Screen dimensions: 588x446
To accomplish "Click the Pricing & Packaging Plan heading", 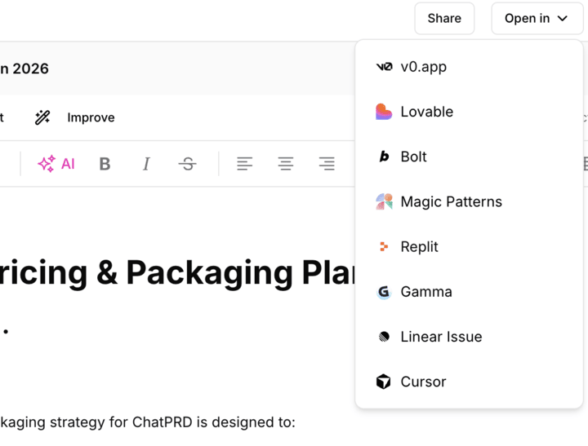I will 178,272.
